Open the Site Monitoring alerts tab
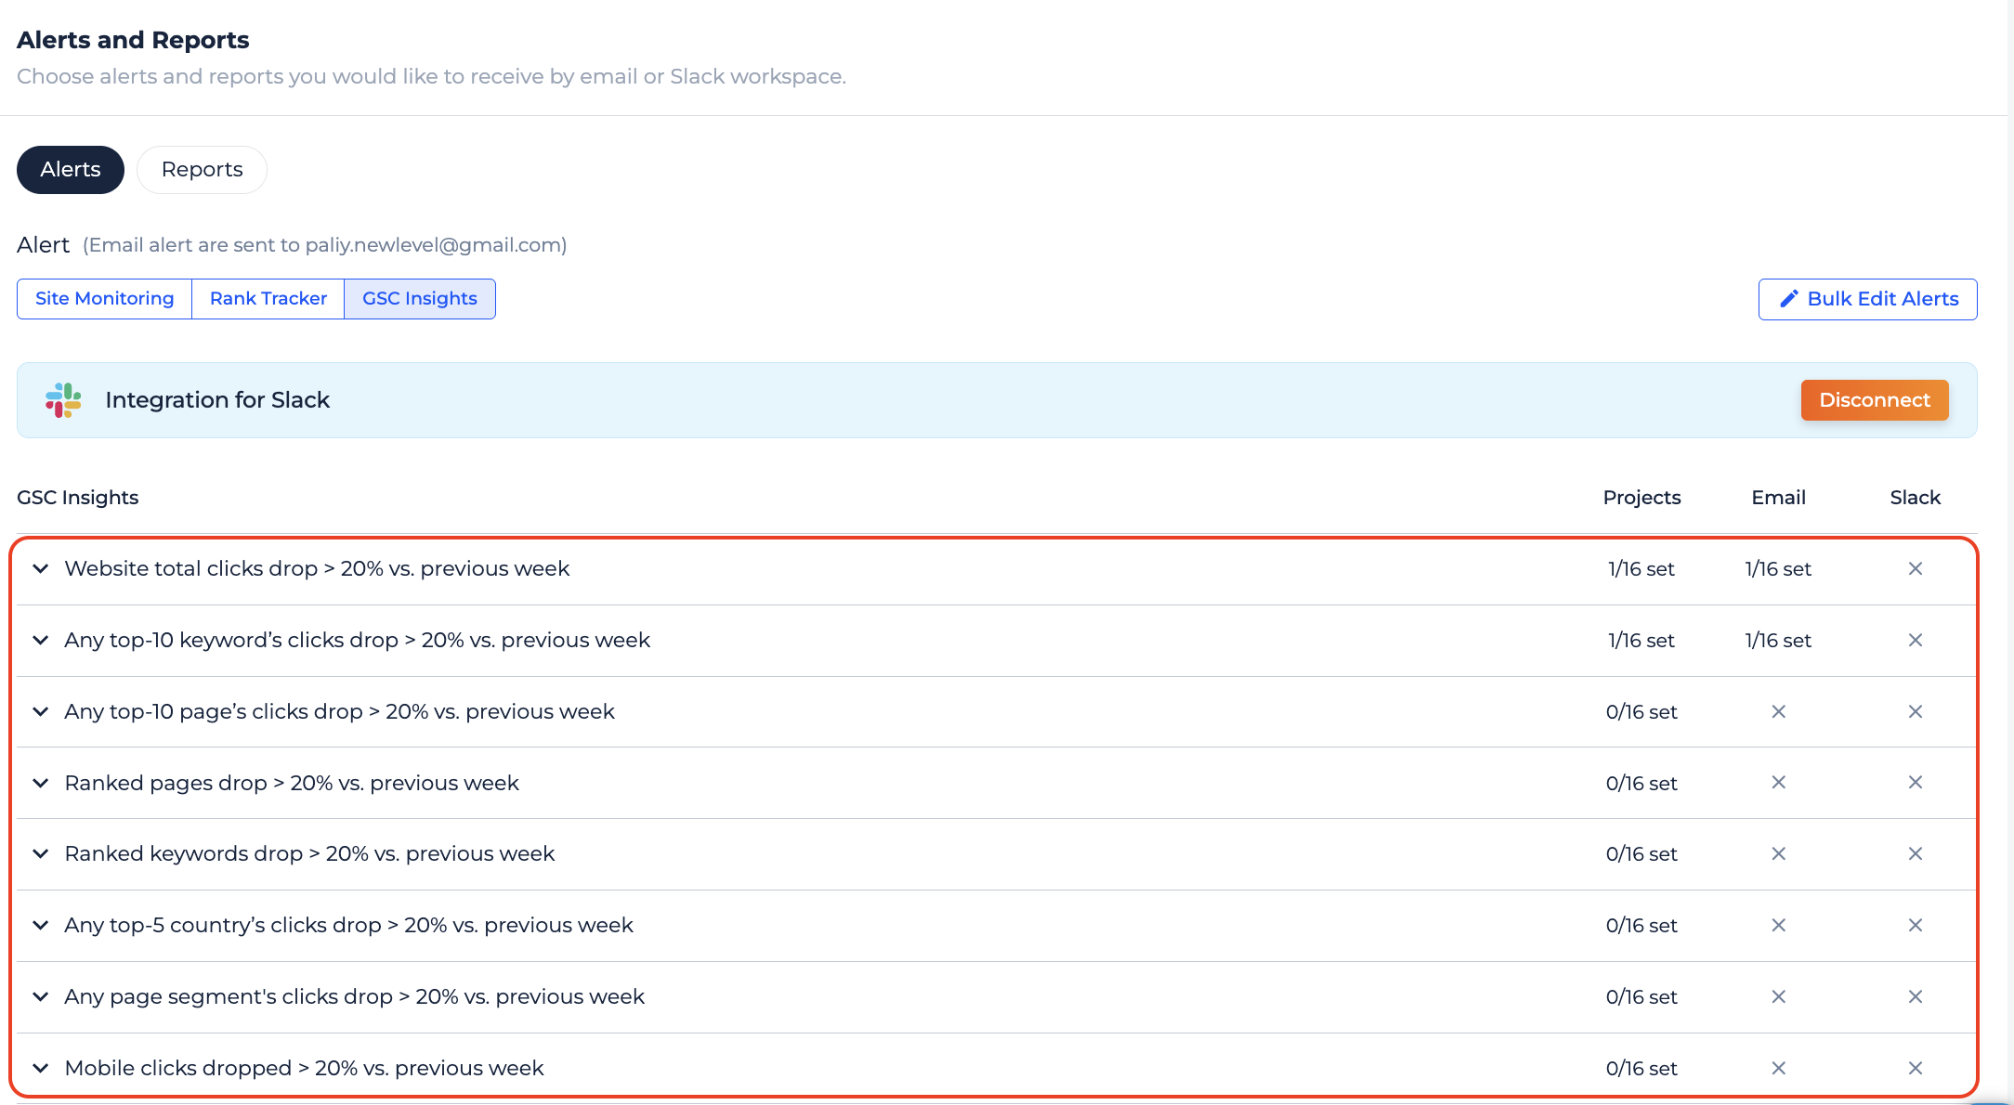The height and width of the screenshot is (1105, 2014). tap(104, 299)
